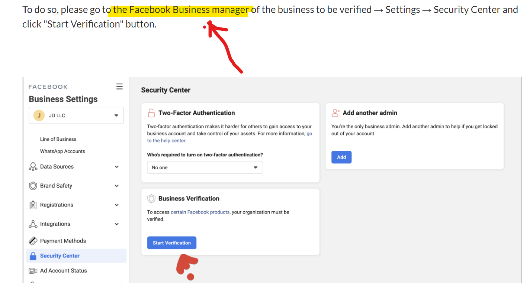Click the Security Center lock icon
The image size is (530, 283).
point(33,256)
